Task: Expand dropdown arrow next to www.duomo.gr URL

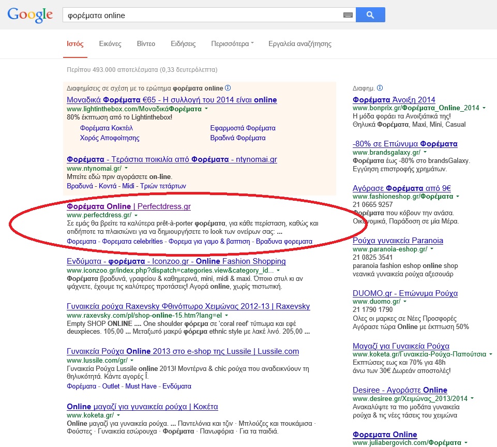Action: [x=405, y=301]
